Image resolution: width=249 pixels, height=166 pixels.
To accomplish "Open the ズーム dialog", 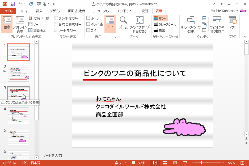I will [x=123, y=23].
